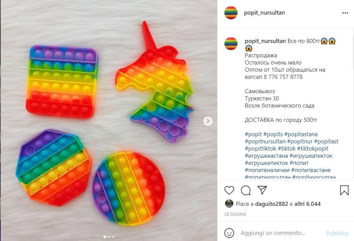Open daguito2882's small avatar near likes
354x241 pixels.
229,204
